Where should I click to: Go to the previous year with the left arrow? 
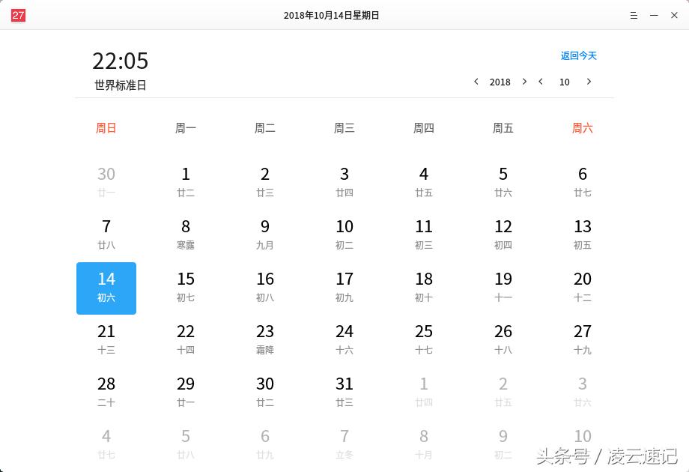coord(477,82)
